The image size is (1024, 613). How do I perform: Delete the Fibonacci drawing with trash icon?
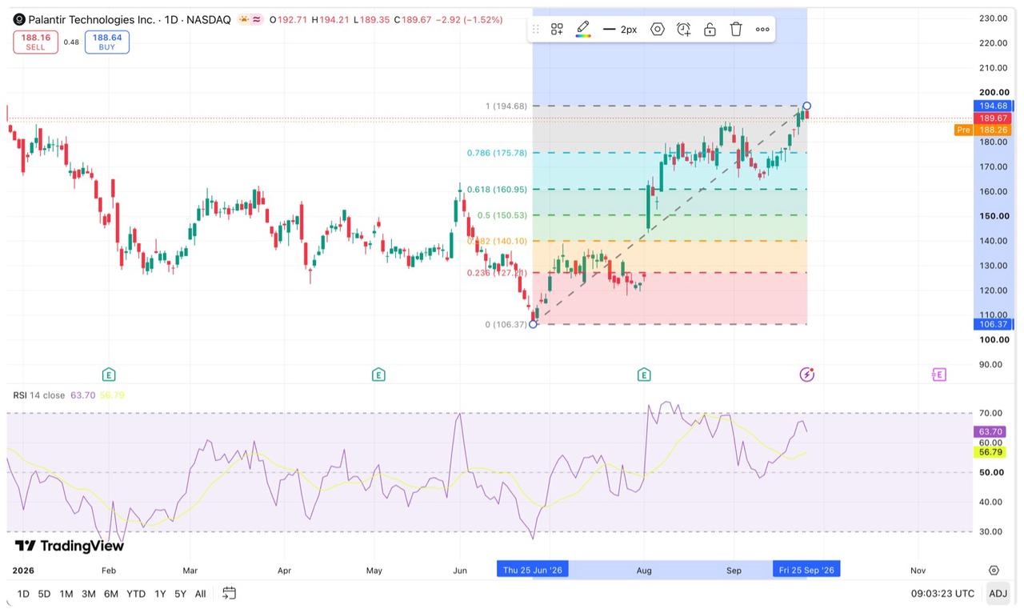pyautogui.click(x=736, y=29)
